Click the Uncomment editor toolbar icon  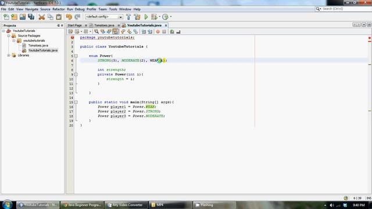click(178, 31)
